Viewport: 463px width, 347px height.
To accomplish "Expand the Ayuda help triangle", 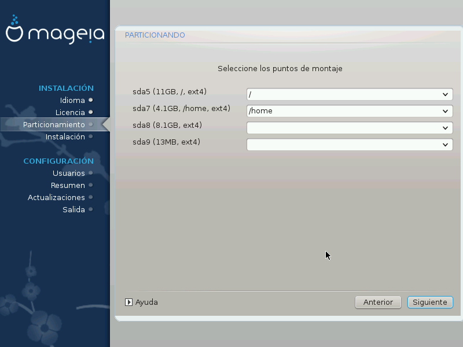I will point(129,302).
